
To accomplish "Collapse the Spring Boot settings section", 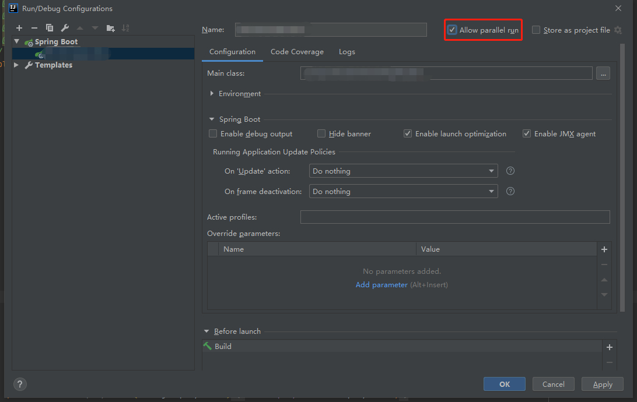I will tap(212, 119).
